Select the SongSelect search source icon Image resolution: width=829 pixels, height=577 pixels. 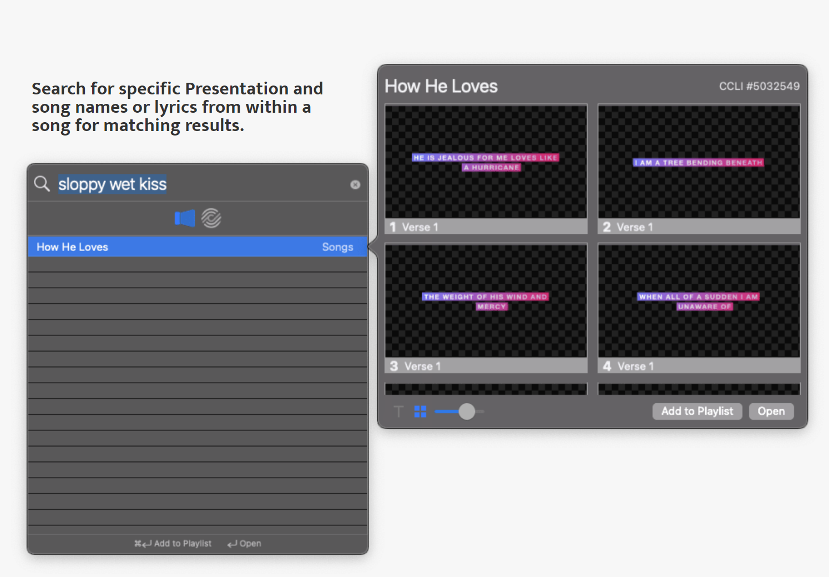coord(211,218)
